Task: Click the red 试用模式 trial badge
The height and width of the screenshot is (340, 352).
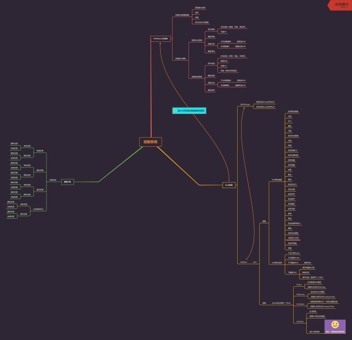Action: 340,5
